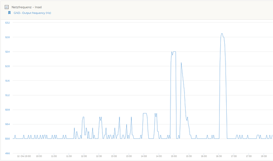Click the 53.2 y-axis label
The height and width of the screenshot is (161, 273).
click(8, 23)
